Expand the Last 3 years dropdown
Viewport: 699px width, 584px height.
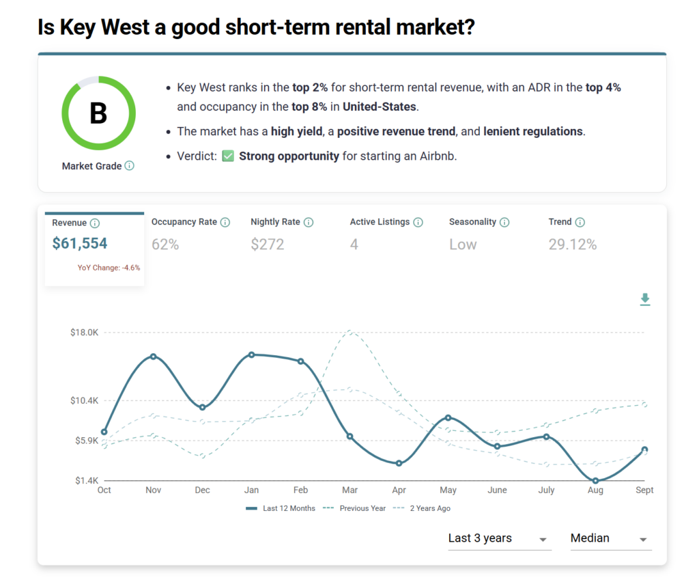[x=498, y=538]
